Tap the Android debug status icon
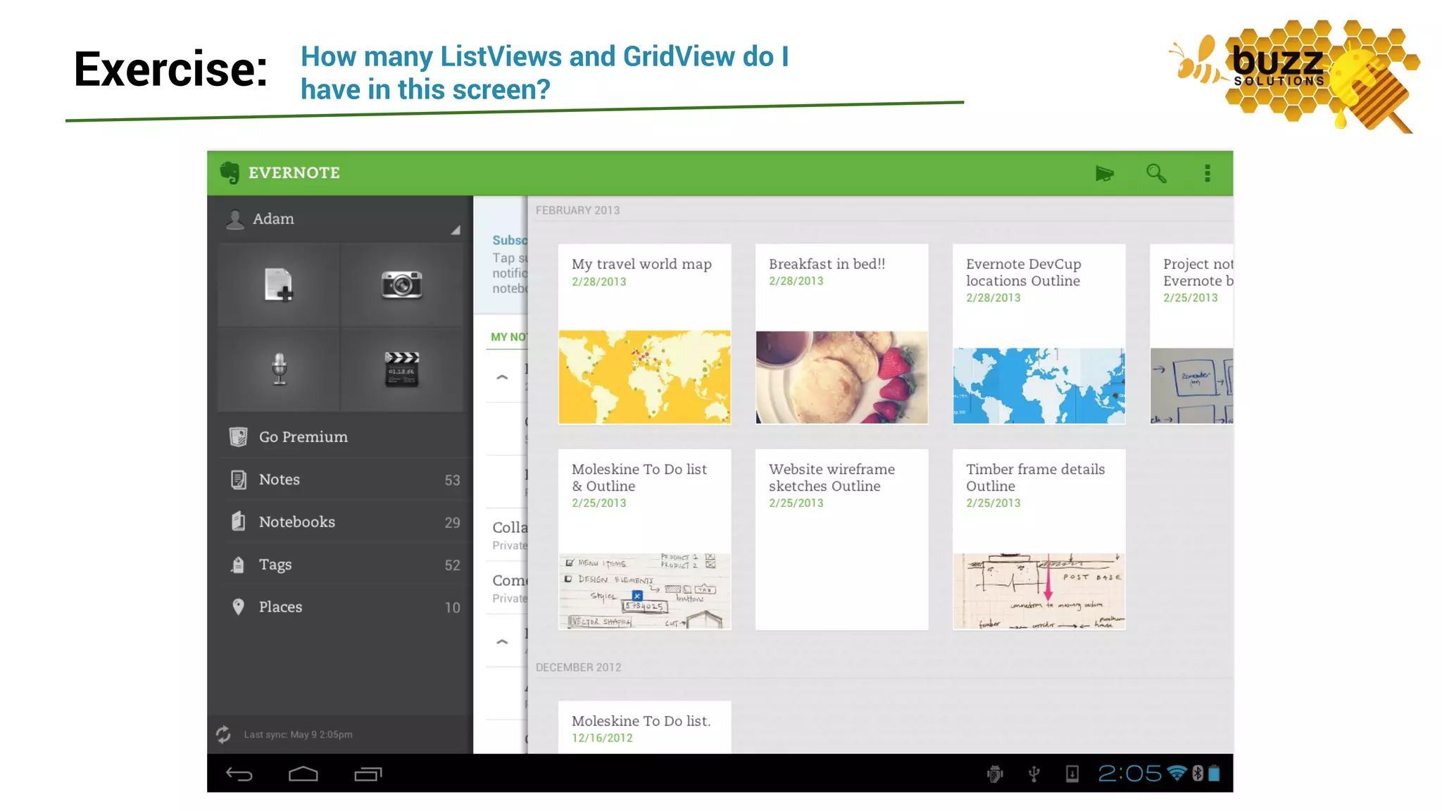1442x811 pixels. tap(995, 774)
